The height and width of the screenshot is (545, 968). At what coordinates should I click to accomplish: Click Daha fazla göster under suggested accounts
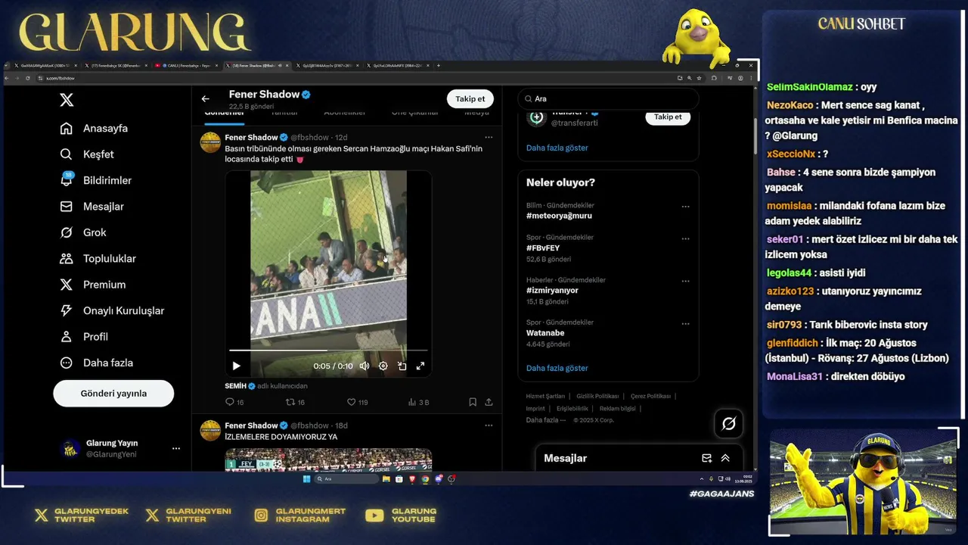(x=557, y=148)
